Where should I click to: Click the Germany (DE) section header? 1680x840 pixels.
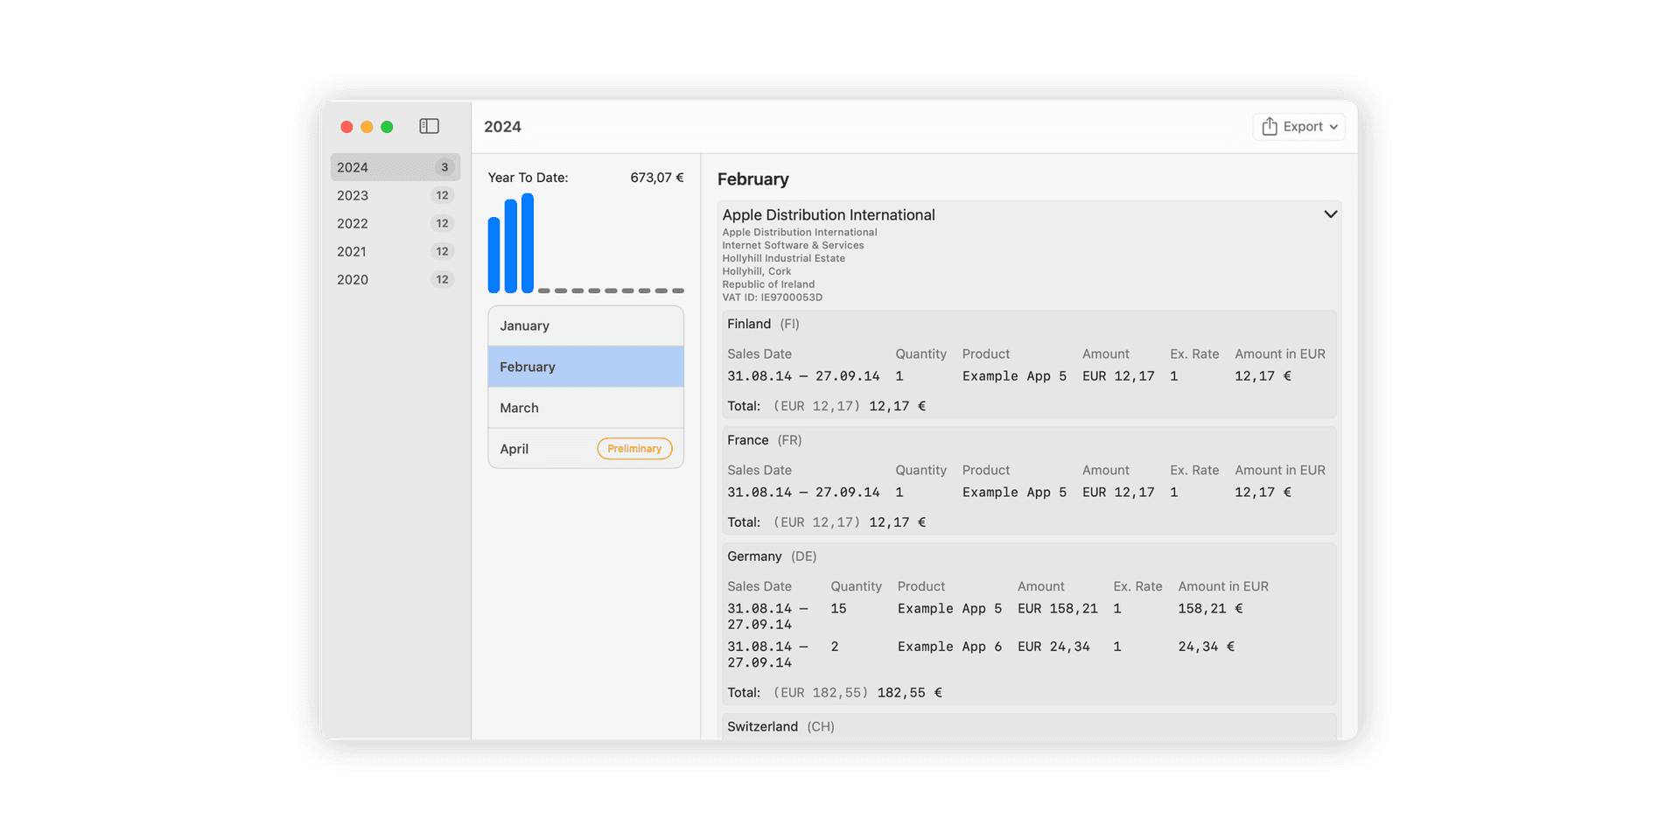(771, 556)
